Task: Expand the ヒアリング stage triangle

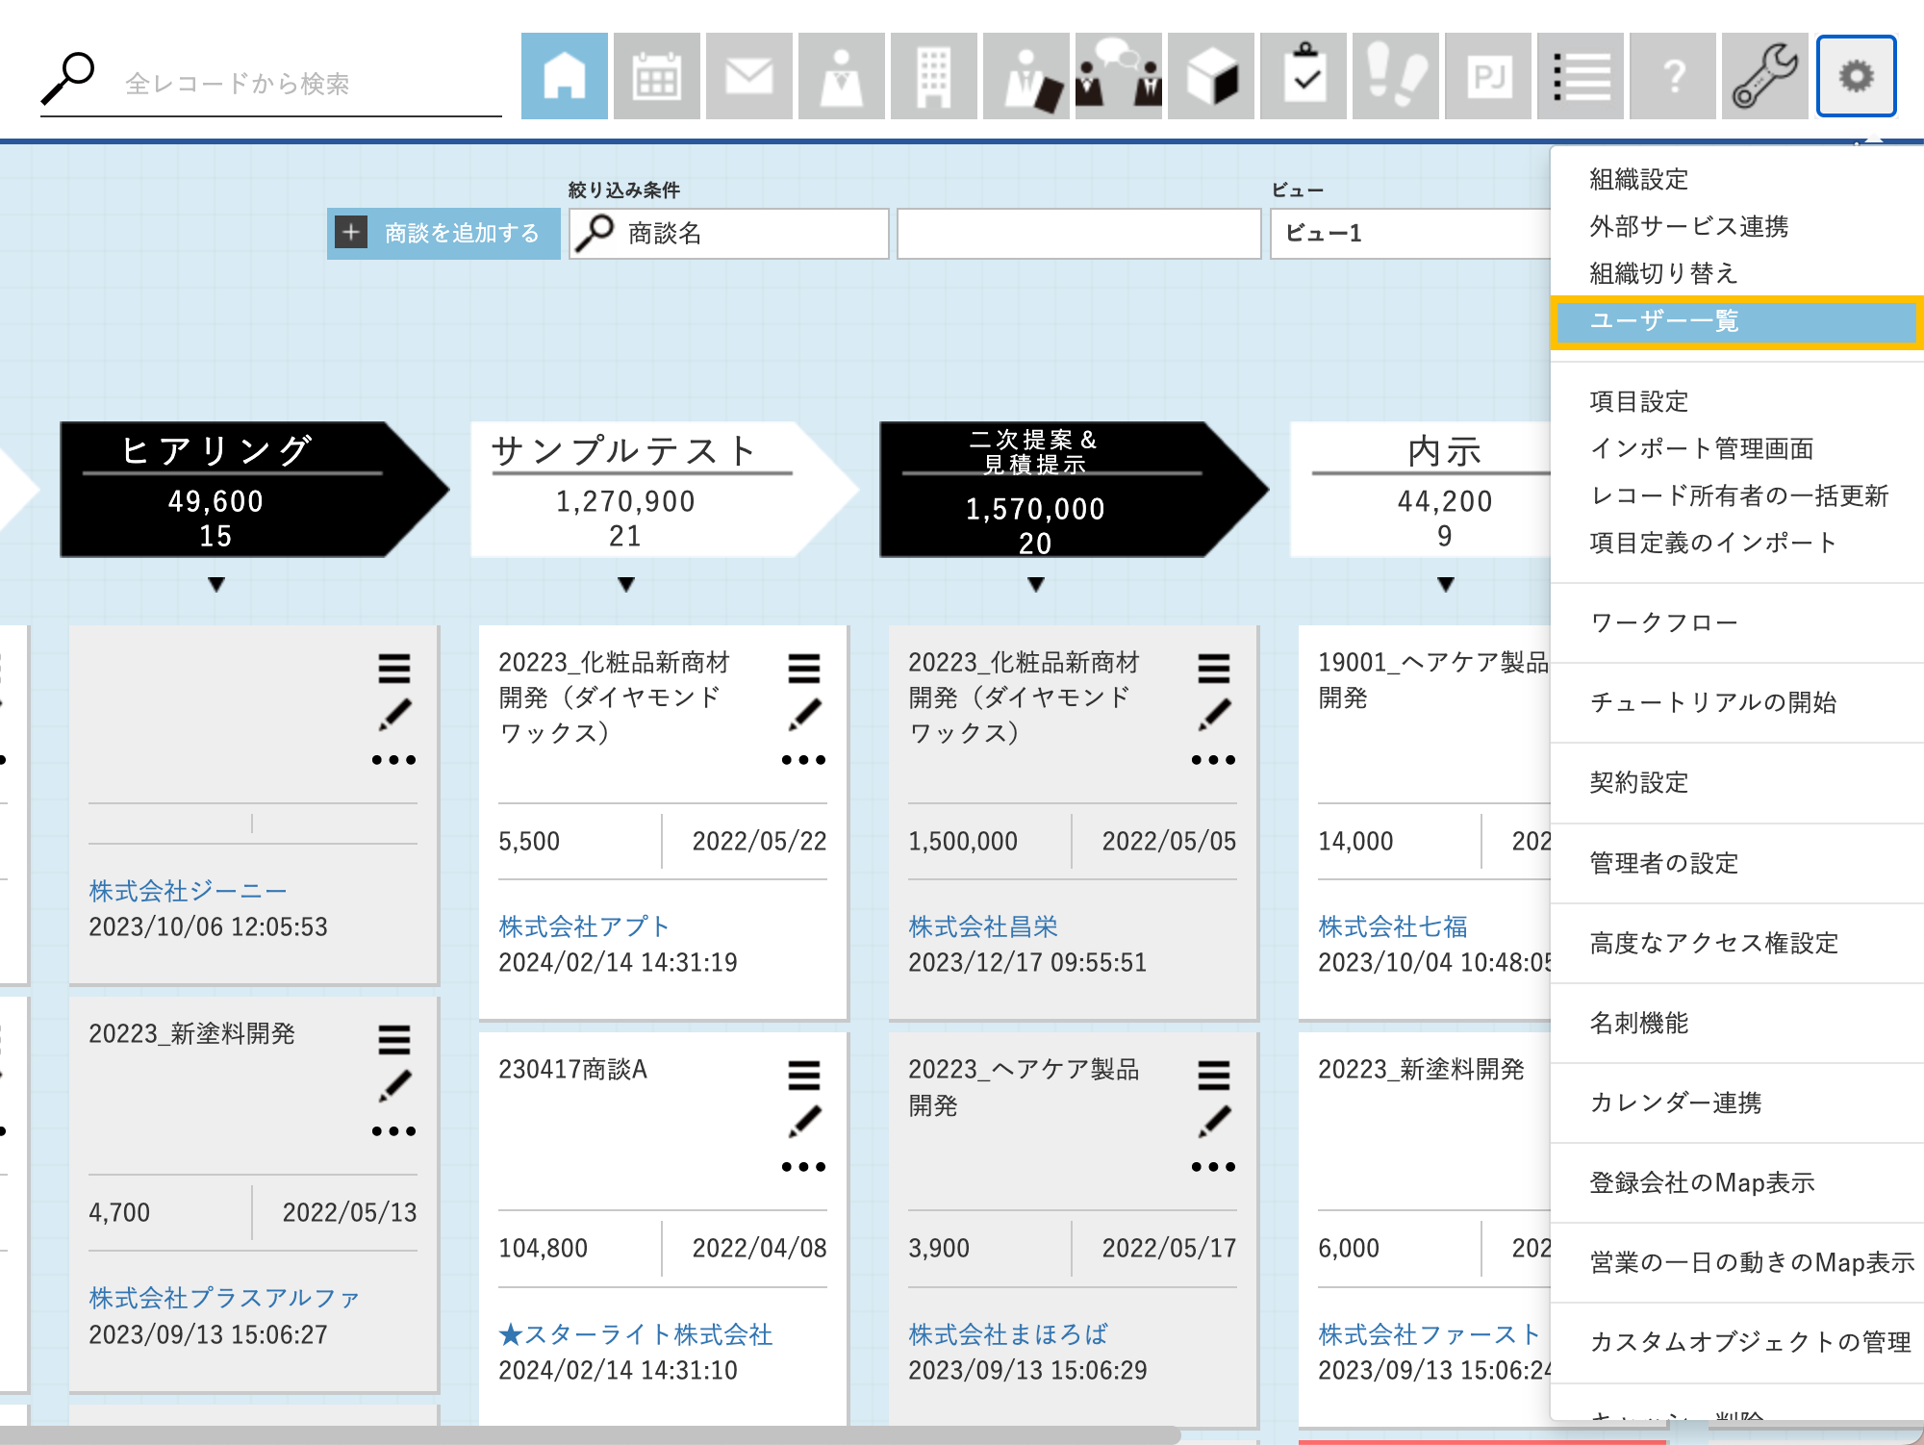Action: [216, 585]
